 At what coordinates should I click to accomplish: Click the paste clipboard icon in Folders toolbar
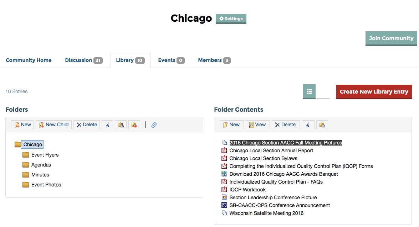pyautogui.click(x=121, y=125)
